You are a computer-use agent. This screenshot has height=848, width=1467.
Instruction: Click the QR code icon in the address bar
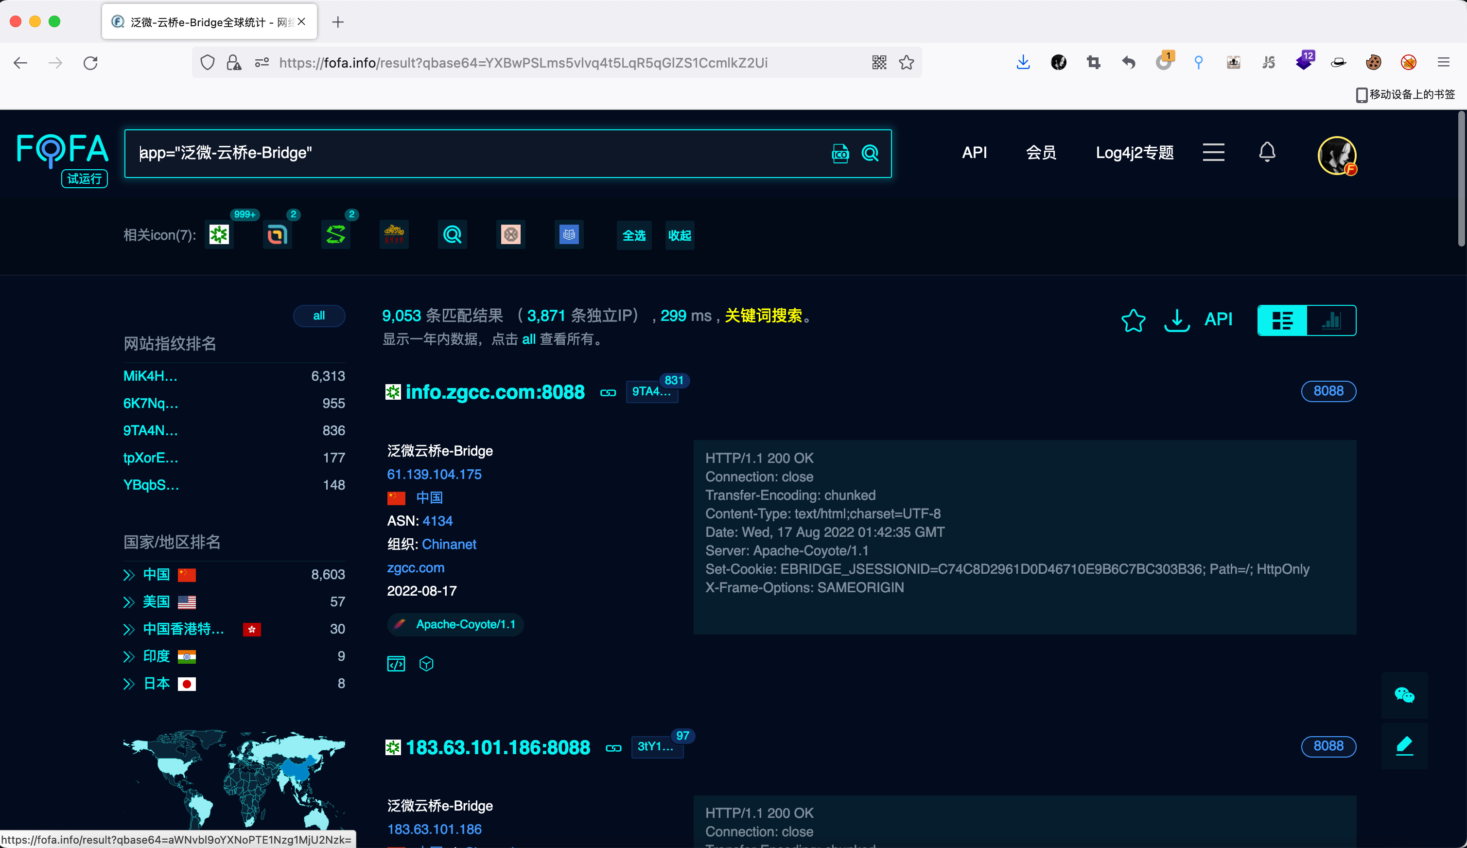(x=879, y=62)
